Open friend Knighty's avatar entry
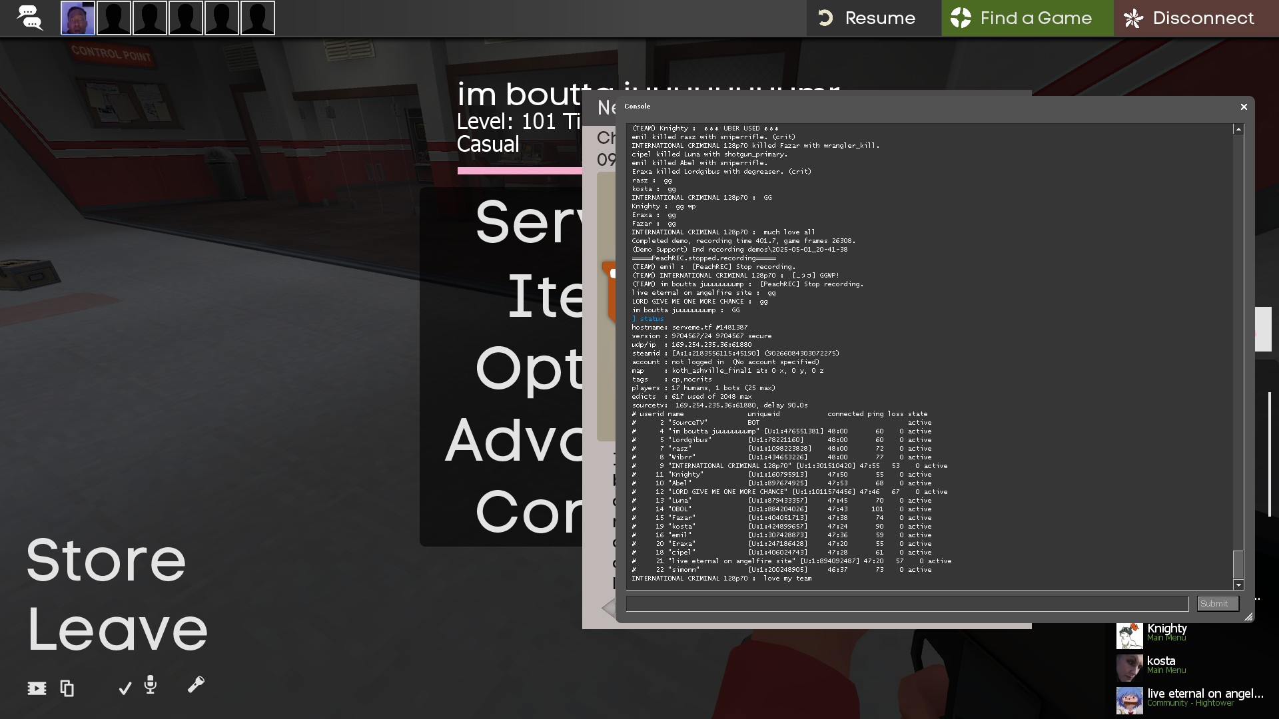This screenshot has height=719, width=1279. [x=1130, y=636]
